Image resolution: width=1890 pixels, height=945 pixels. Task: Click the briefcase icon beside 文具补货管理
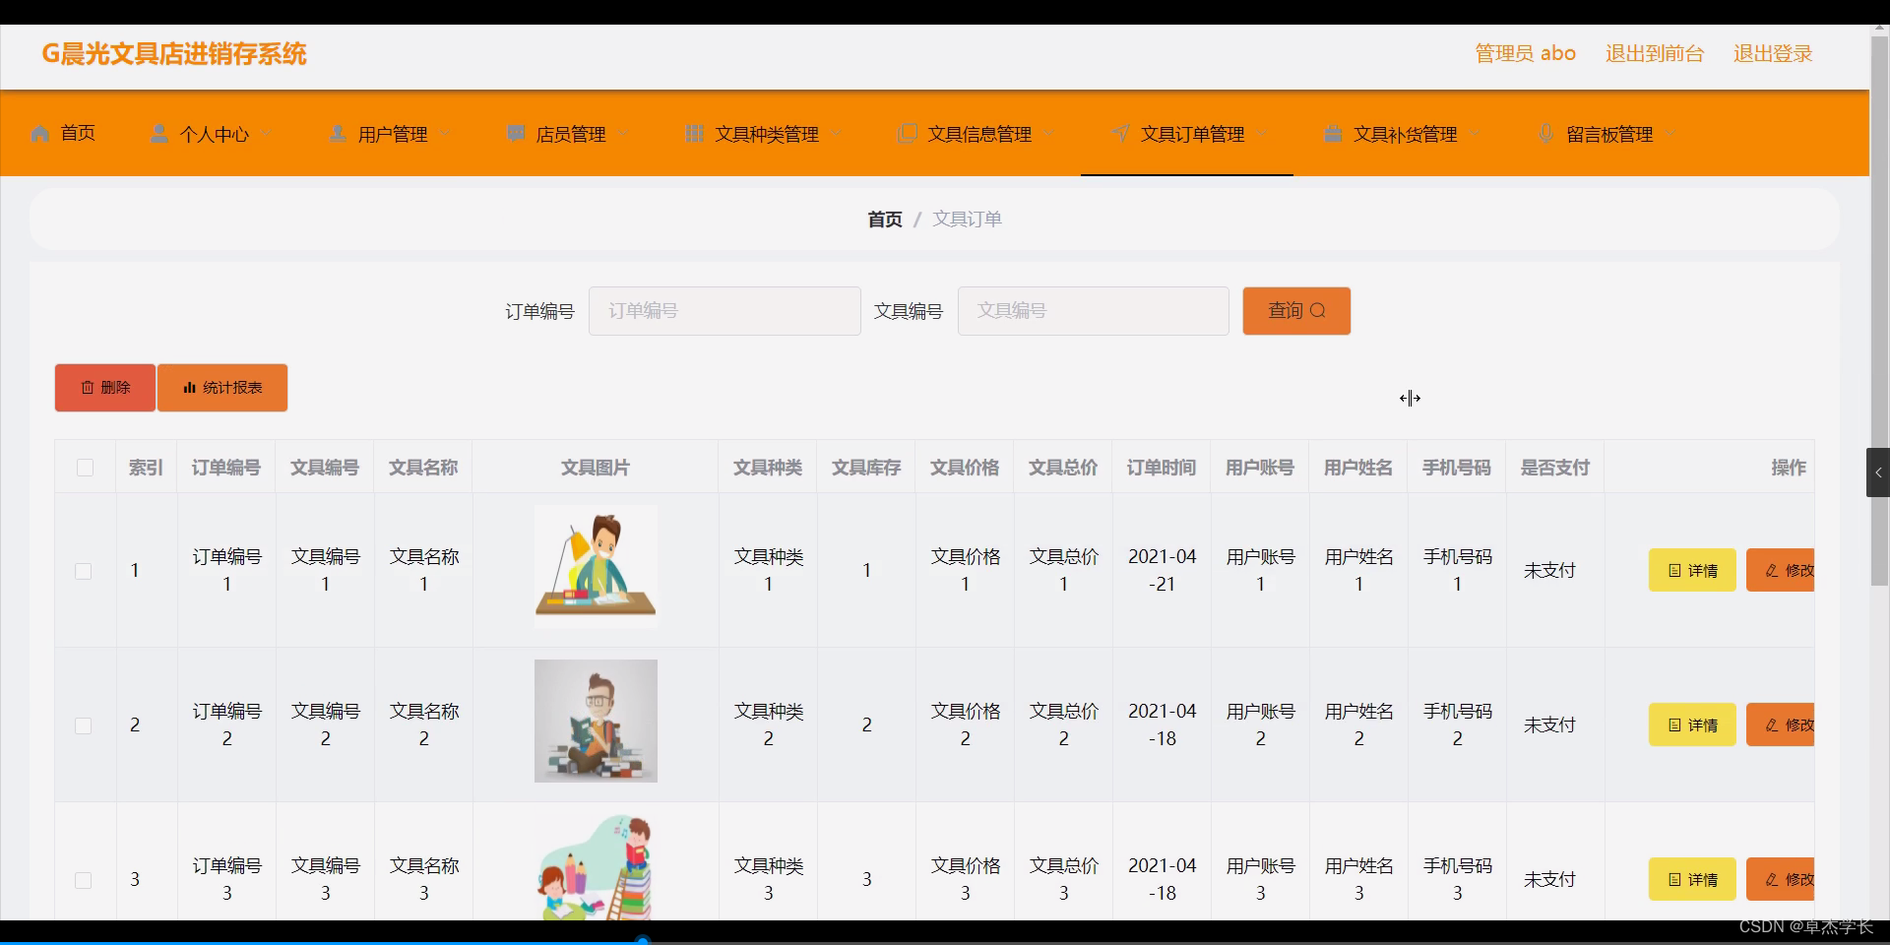[x=1333, y=134]
